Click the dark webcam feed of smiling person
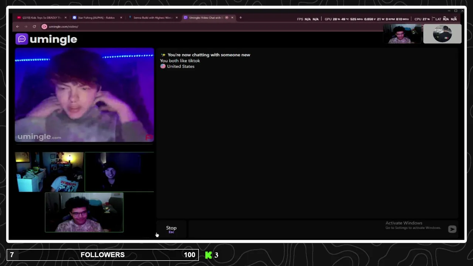 click(x=119, y=172)
